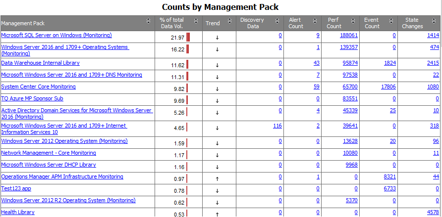Click perf count 97538 for DNS Monitoring
Screen dimensions: 442x217
(350, 75)
